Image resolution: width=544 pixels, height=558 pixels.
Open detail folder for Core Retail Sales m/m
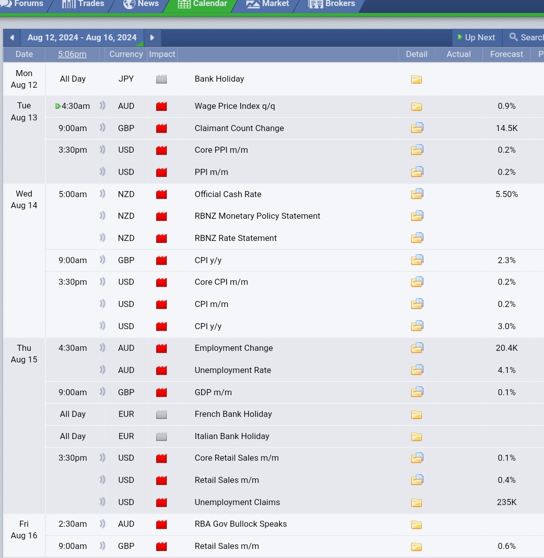tap(417, 458)
